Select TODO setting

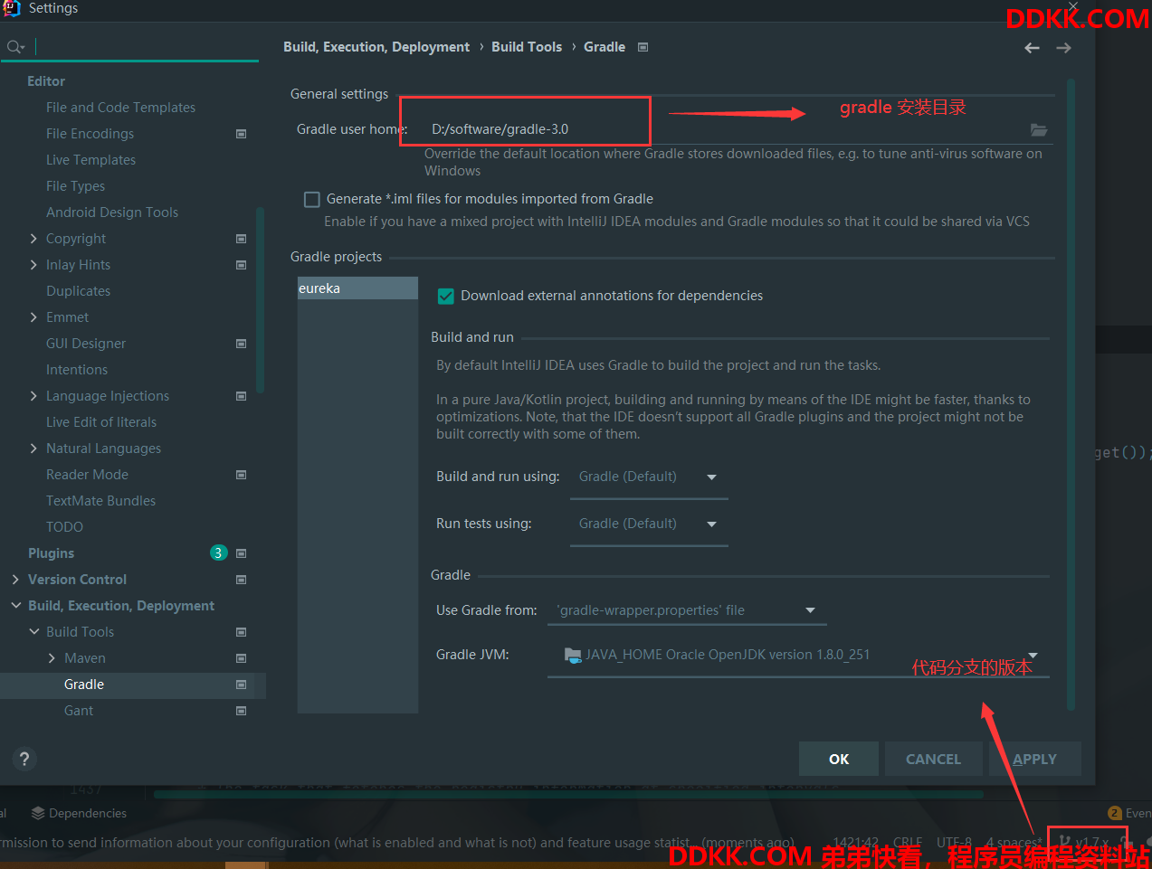pyautogui.click(x=64, y=527)
